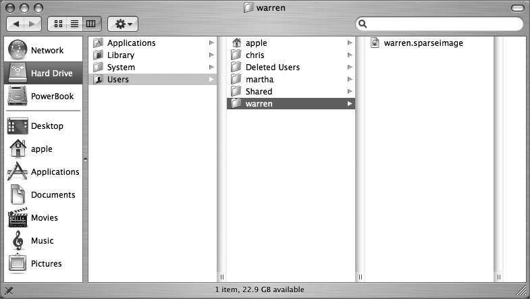Go back with the left arrow button
The height and width of the screenshot is (299, 530).
tap(16, 24)
